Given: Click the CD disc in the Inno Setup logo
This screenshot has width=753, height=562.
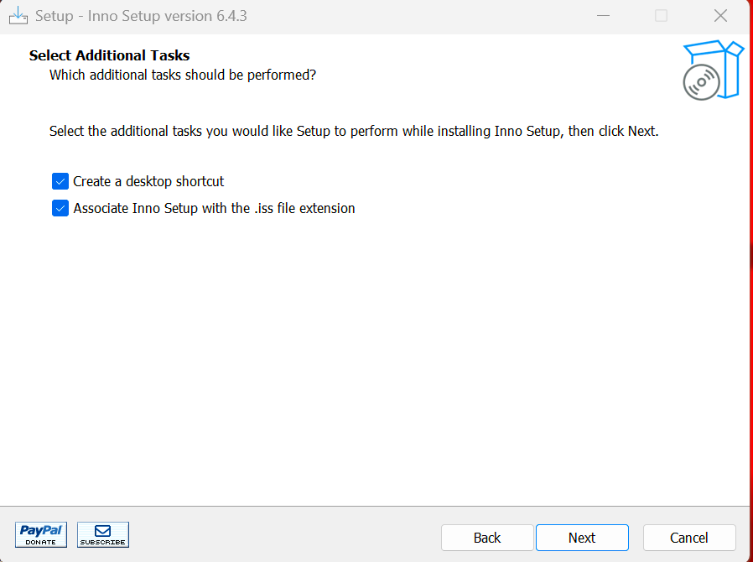Looking at the screenshot, I should tap(700, 81).
